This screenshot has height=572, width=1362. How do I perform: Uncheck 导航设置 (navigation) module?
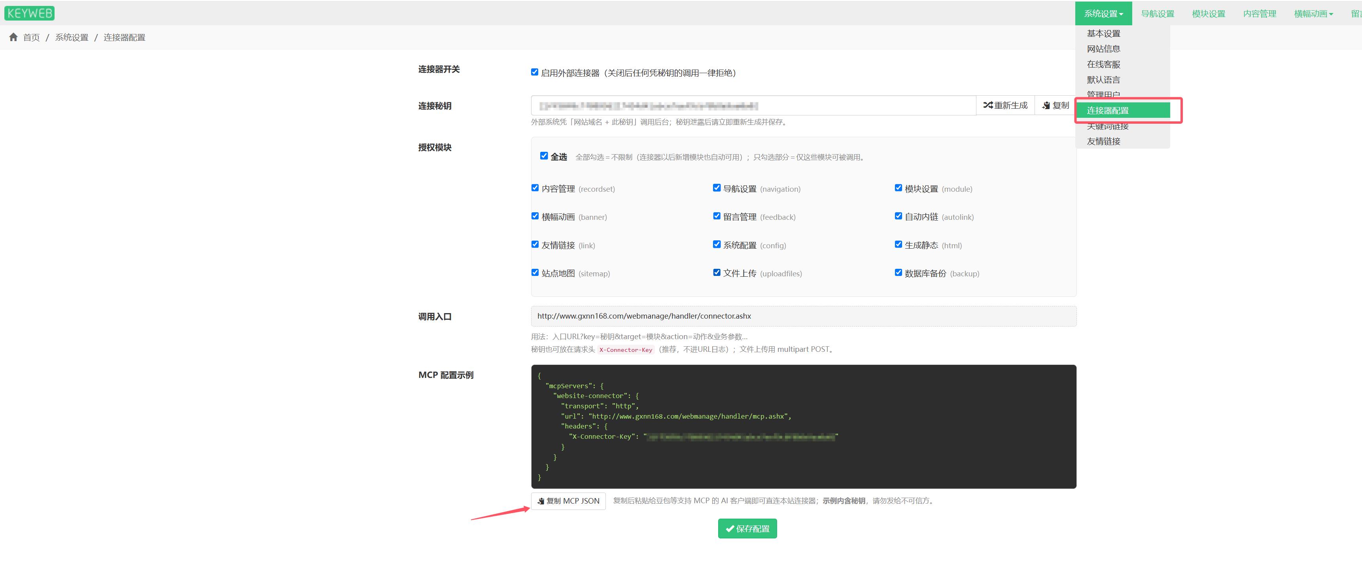point(717,188)
